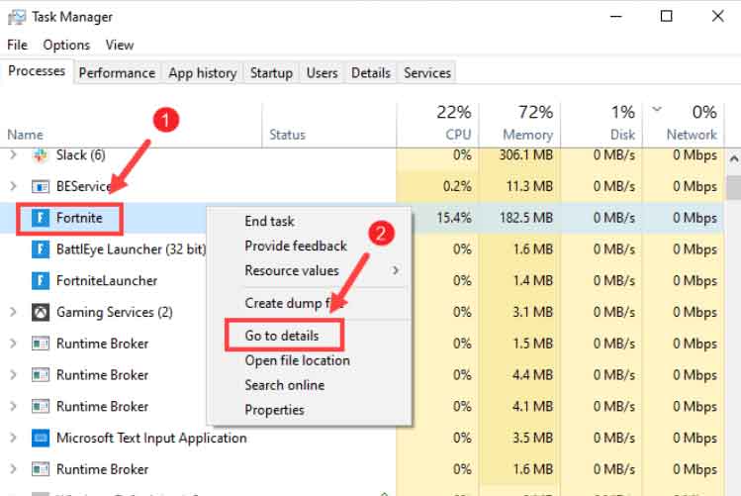Click the Microsoft Text Input Application icon
The height and width of the screenshot is (496, 741).
[x=41, y=438]
